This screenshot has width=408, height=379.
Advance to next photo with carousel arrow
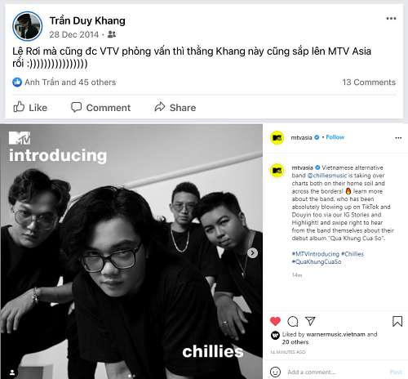(x=252, y=253)
